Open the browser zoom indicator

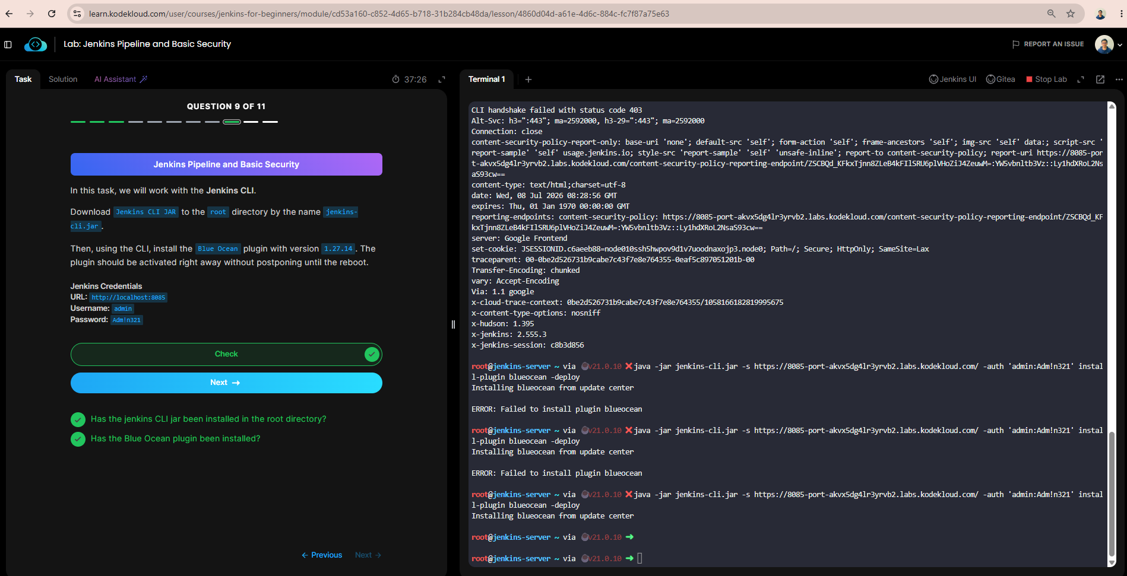pos(1051,14)
